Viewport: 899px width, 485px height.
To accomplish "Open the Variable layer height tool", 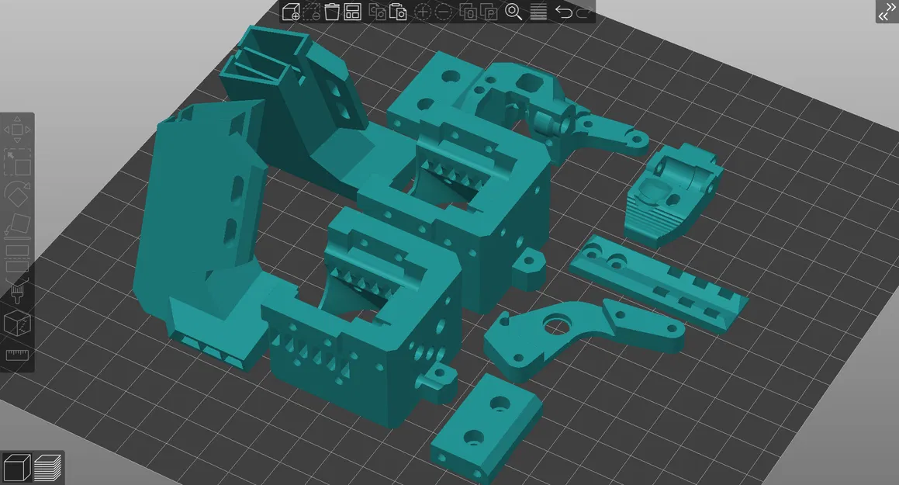I will tap(538, 12).
